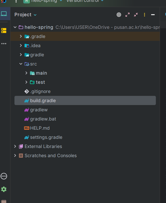The width and height of the screenshot is (166, 203).
Task: Open the Version control menu
Action: pos(85,1)
